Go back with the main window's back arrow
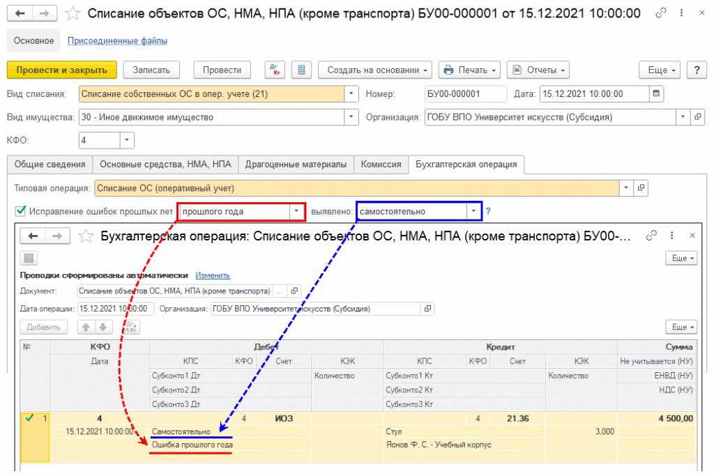The height and width of the screenshot is (474, 714). click(20, 14)
